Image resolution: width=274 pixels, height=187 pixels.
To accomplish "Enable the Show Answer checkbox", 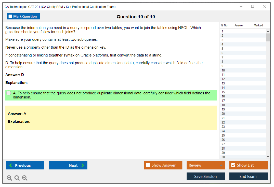I will click(x=148, y=165).
